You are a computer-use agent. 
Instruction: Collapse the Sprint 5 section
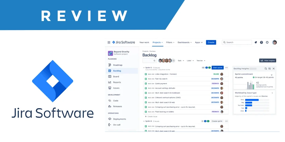point(144,67)
